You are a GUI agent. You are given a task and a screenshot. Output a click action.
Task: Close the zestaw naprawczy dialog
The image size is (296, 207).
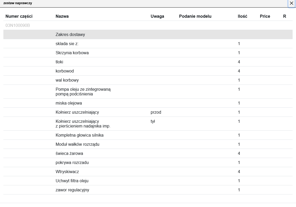(291, 3)
